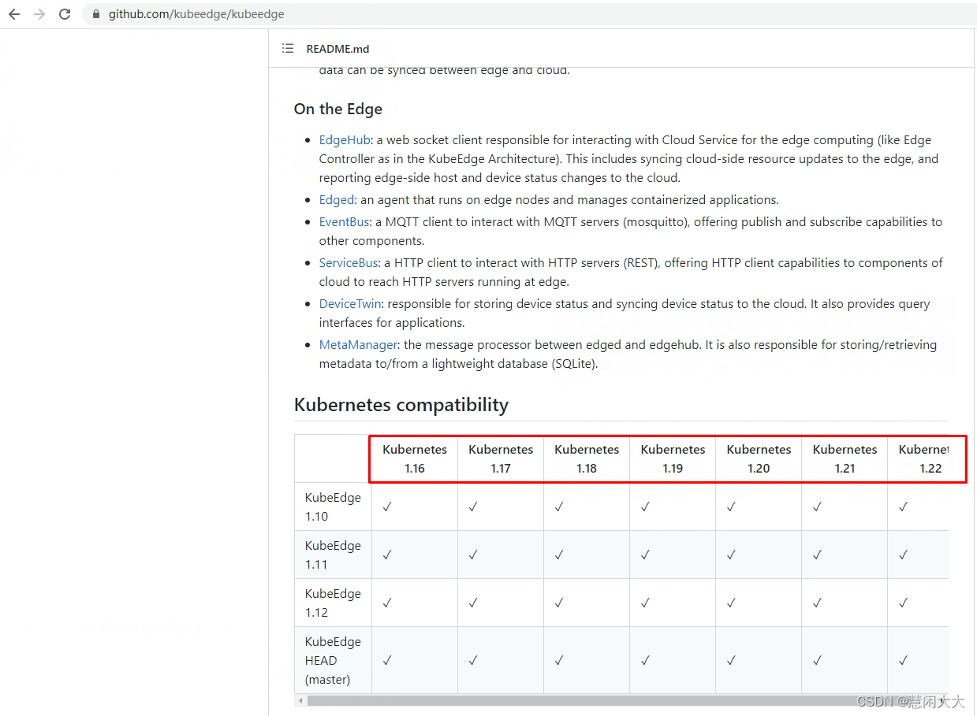Screen dimensions: 977x716
Task: Open the Edged link
Action: (337, 200)
